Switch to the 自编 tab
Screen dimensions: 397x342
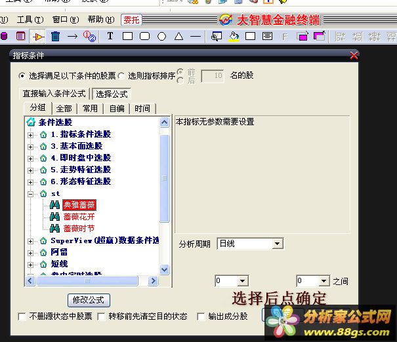click(x=117, y=109)
